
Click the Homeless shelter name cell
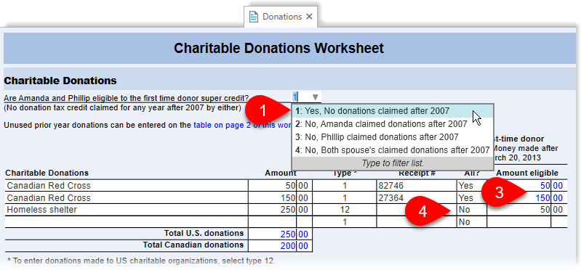(x=127, y=210)
